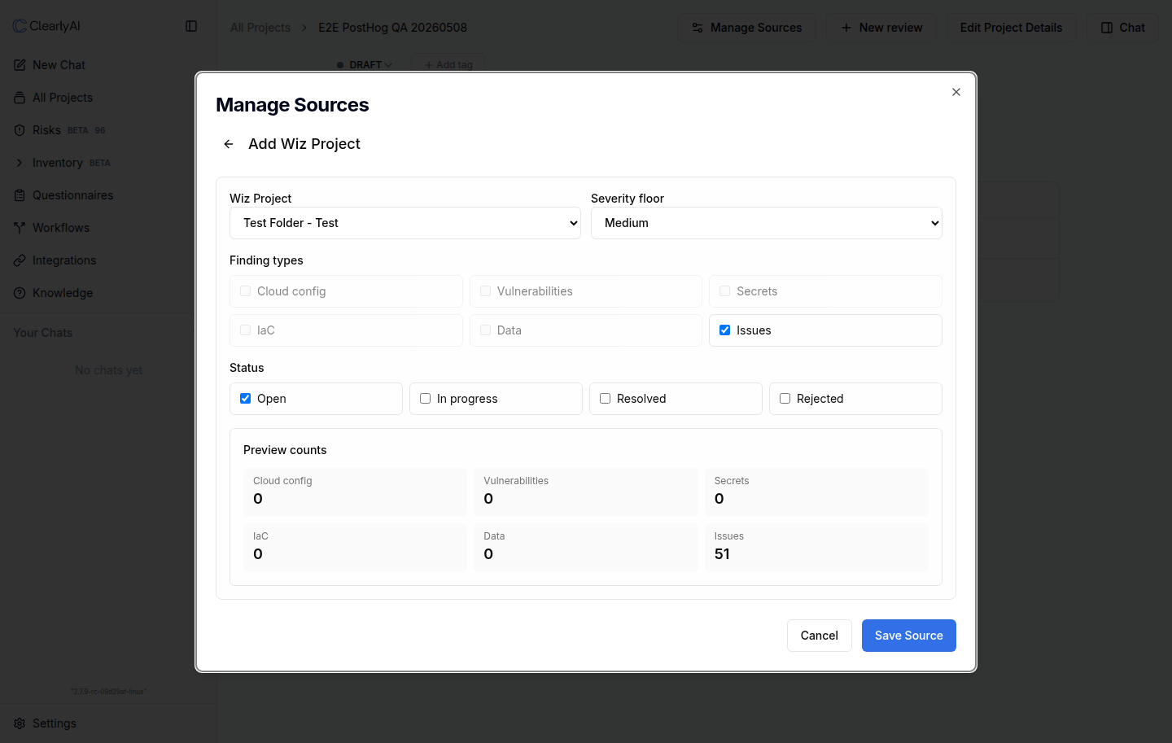The height and width of the screenshot is (743, 1172).
Task: Click the Settings label in the sidebar
Action: pyautogui.click(x=55, y=723)
